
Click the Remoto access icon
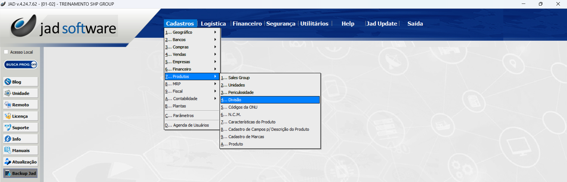8,105
